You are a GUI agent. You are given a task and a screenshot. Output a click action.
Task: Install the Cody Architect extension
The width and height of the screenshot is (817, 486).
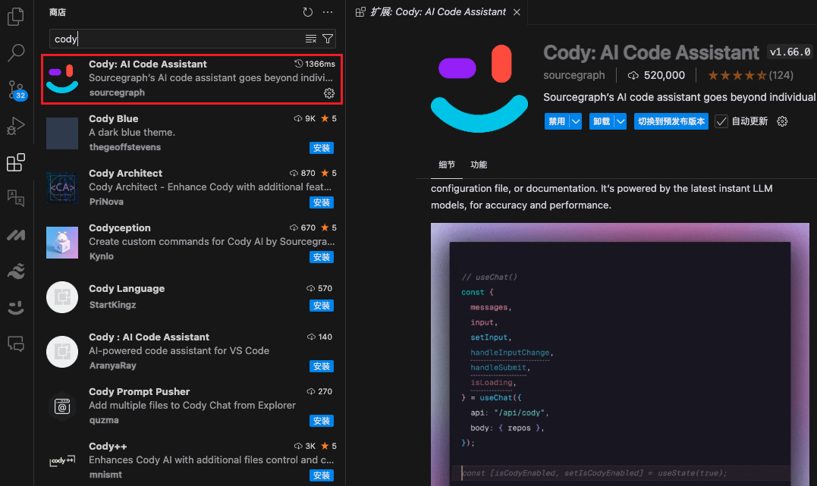[x=322, y=202]
